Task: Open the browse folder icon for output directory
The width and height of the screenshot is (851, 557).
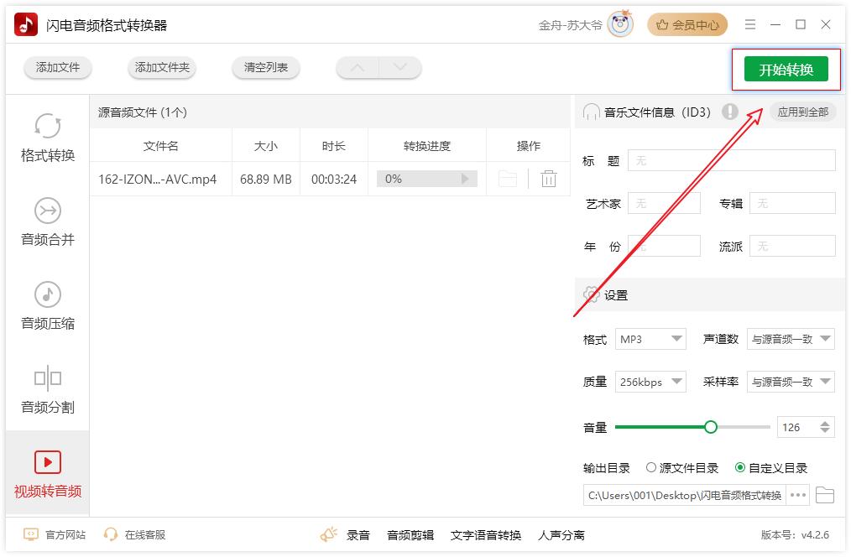Action: click(x=825, y=495)
